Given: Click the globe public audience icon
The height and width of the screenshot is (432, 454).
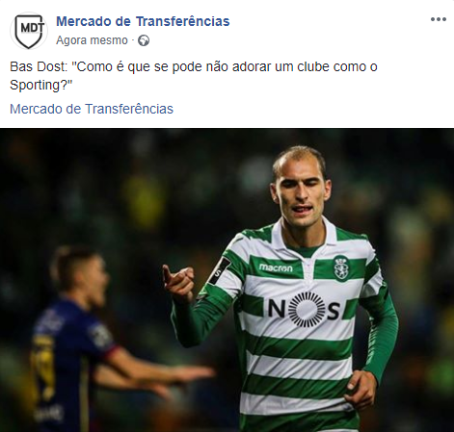Looking at the screenshot, I should (x=144, y=40).
